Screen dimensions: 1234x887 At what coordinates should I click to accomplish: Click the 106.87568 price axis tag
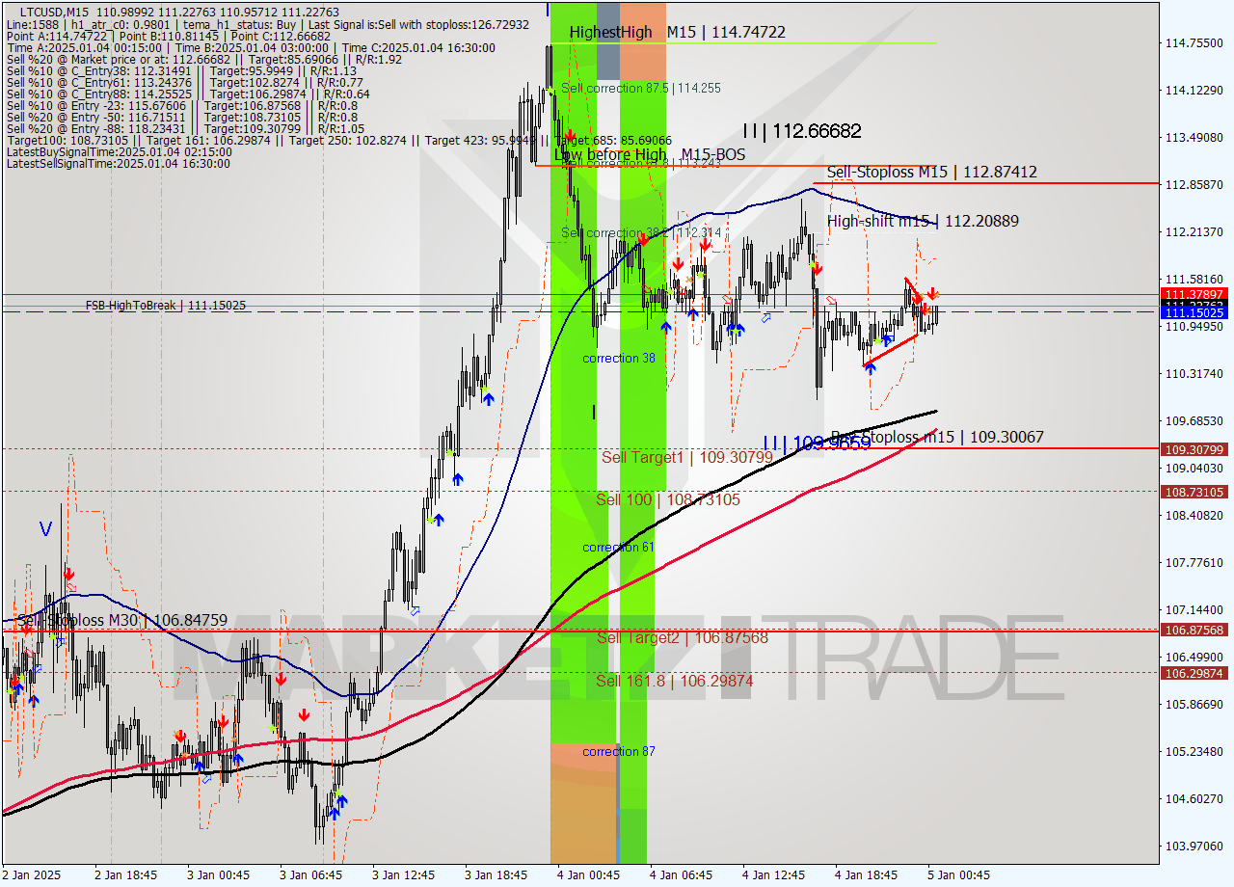point(1194,630)
